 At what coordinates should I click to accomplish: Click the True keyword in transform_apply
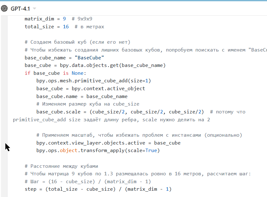click(x=151, y=150)
